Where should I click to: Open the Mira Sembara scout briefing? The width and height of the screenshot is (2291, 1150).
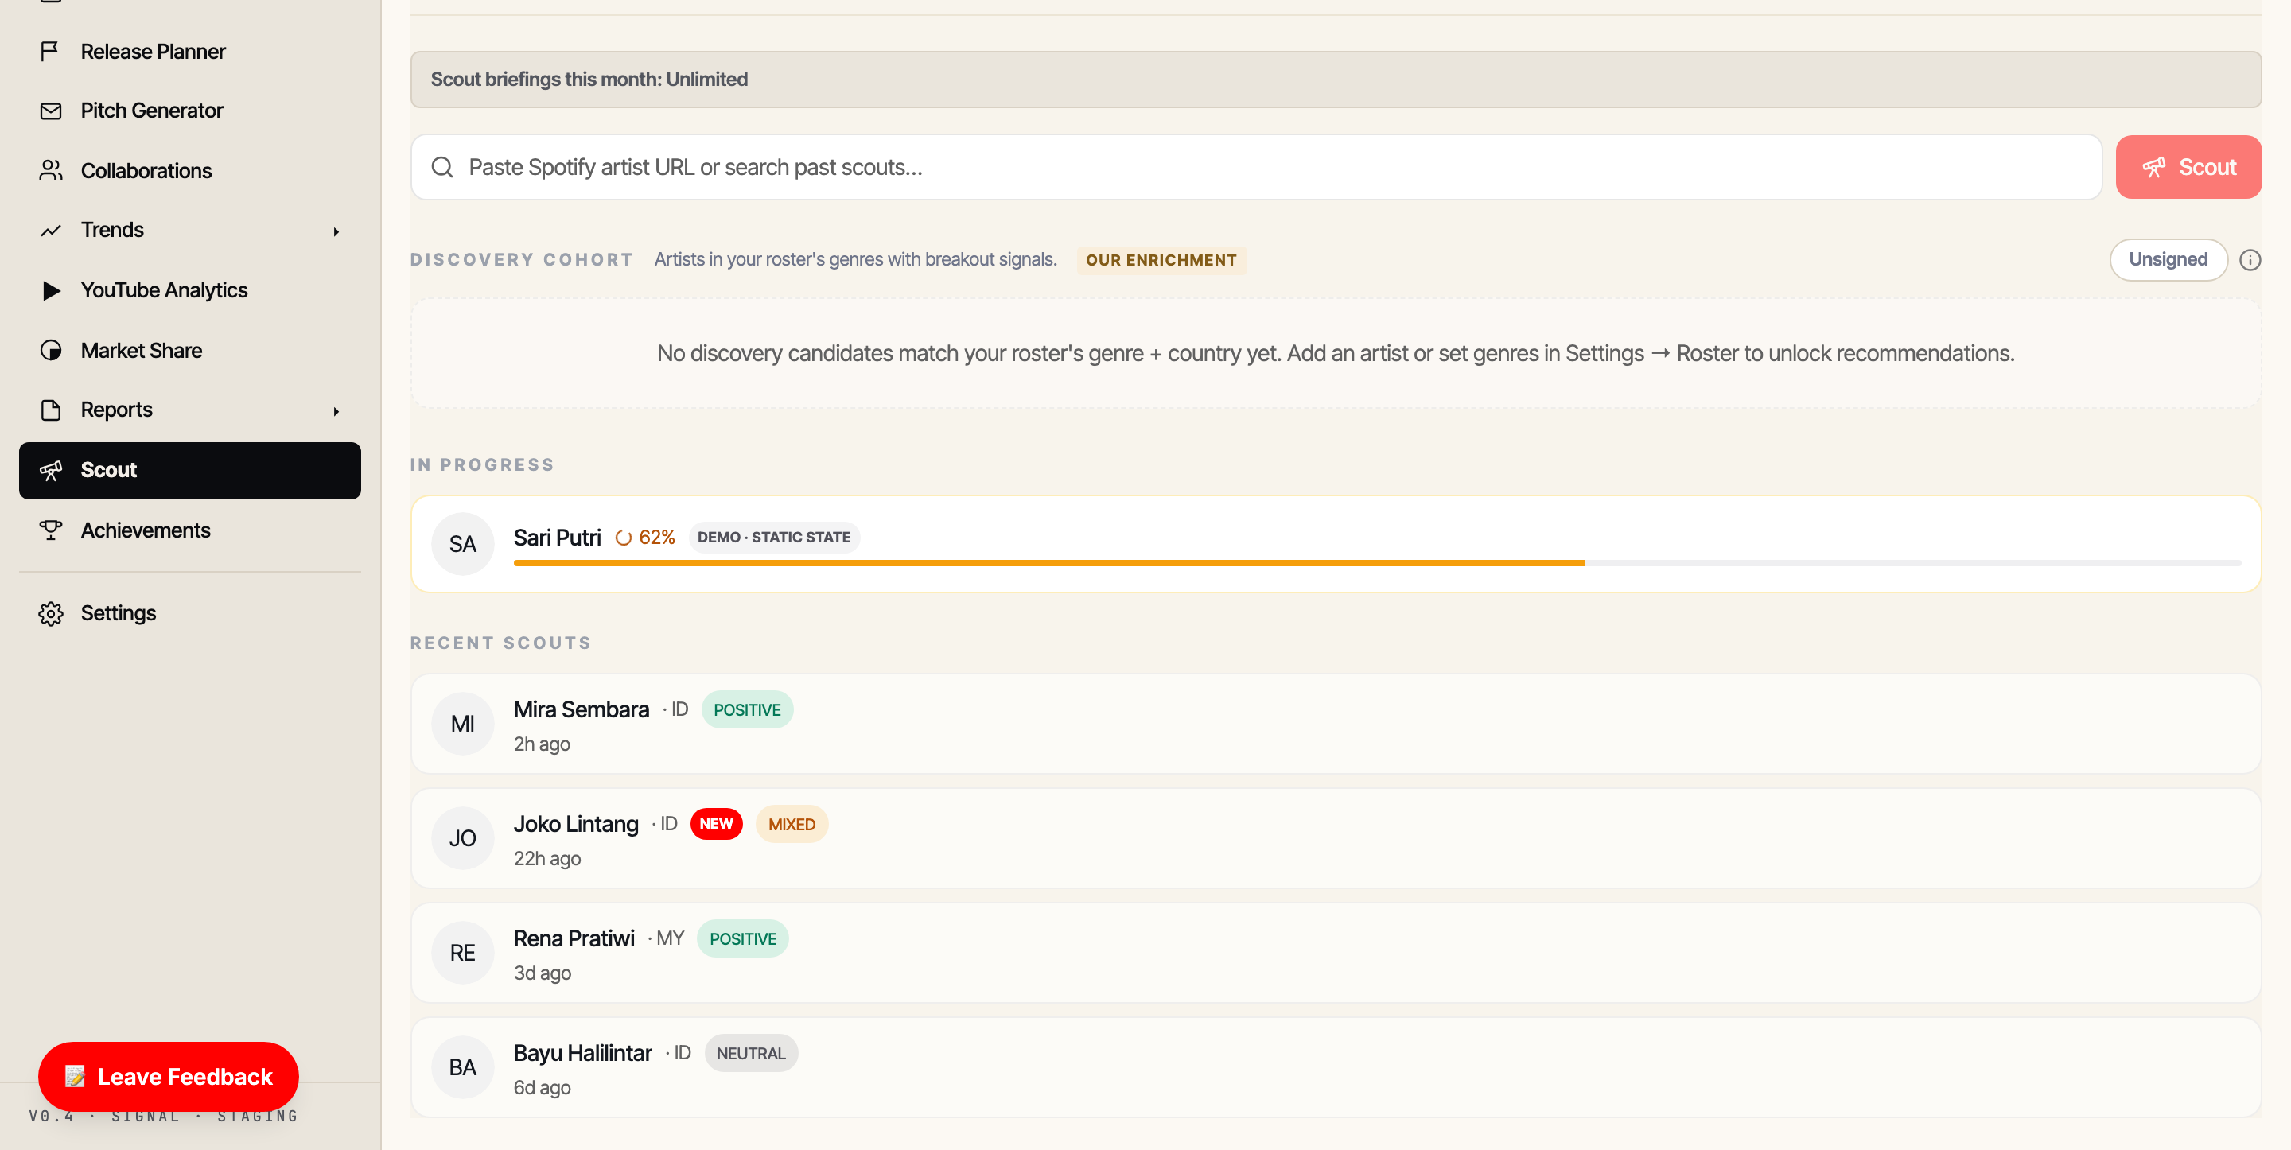coord(1335,724)
